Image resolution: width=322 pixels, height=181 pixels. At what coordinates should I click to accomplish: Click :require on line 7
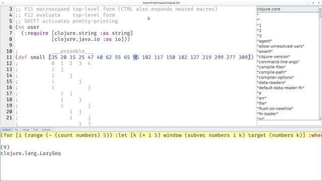[x=36, y=33]
